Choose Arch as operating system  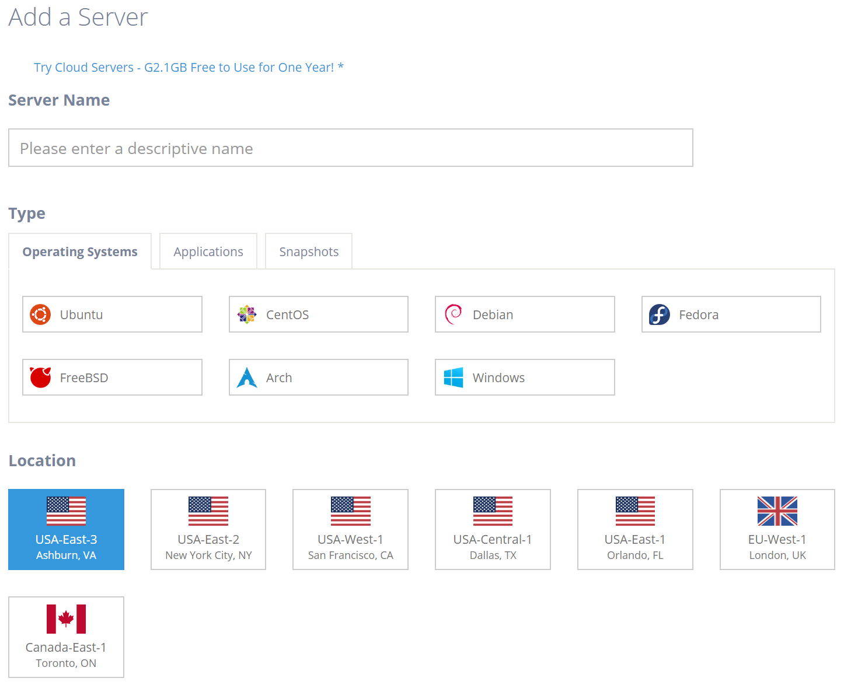pos(319,378)
